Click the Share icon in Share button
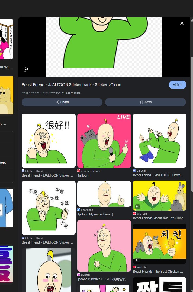The image size is (193, 292). (x=57, y=102)
